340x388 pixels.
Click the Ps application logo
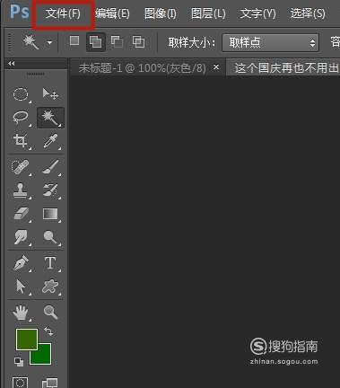20,12
